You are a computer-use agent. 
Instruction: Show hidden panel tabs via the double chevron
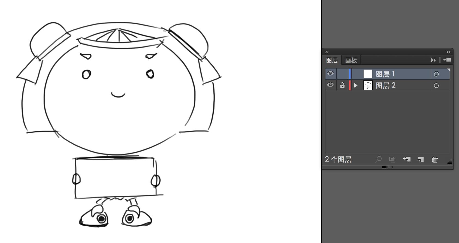tap(433, 60)
